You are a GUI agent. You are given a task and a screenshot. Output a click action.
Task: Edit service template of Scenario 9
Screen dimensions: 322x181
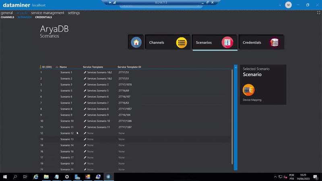point(85,115)
